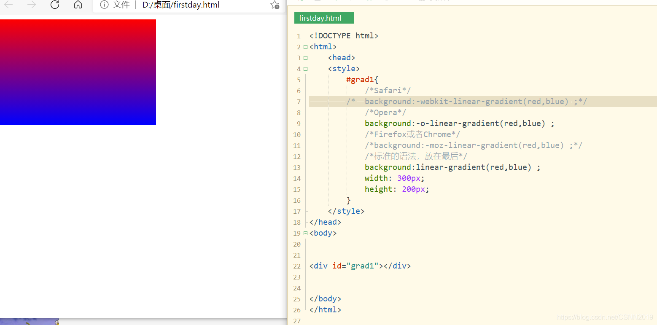657x325 pixels.
Task: Reload the firstday.html page
Action: click(x=55, y=5)
